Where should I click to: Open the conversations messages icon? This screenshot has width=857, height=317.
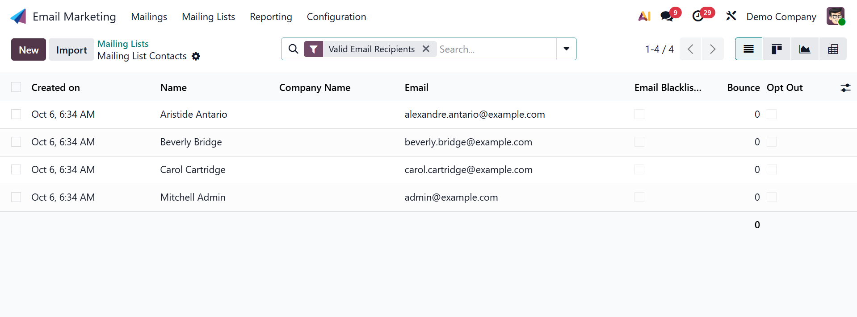(667, 16)
